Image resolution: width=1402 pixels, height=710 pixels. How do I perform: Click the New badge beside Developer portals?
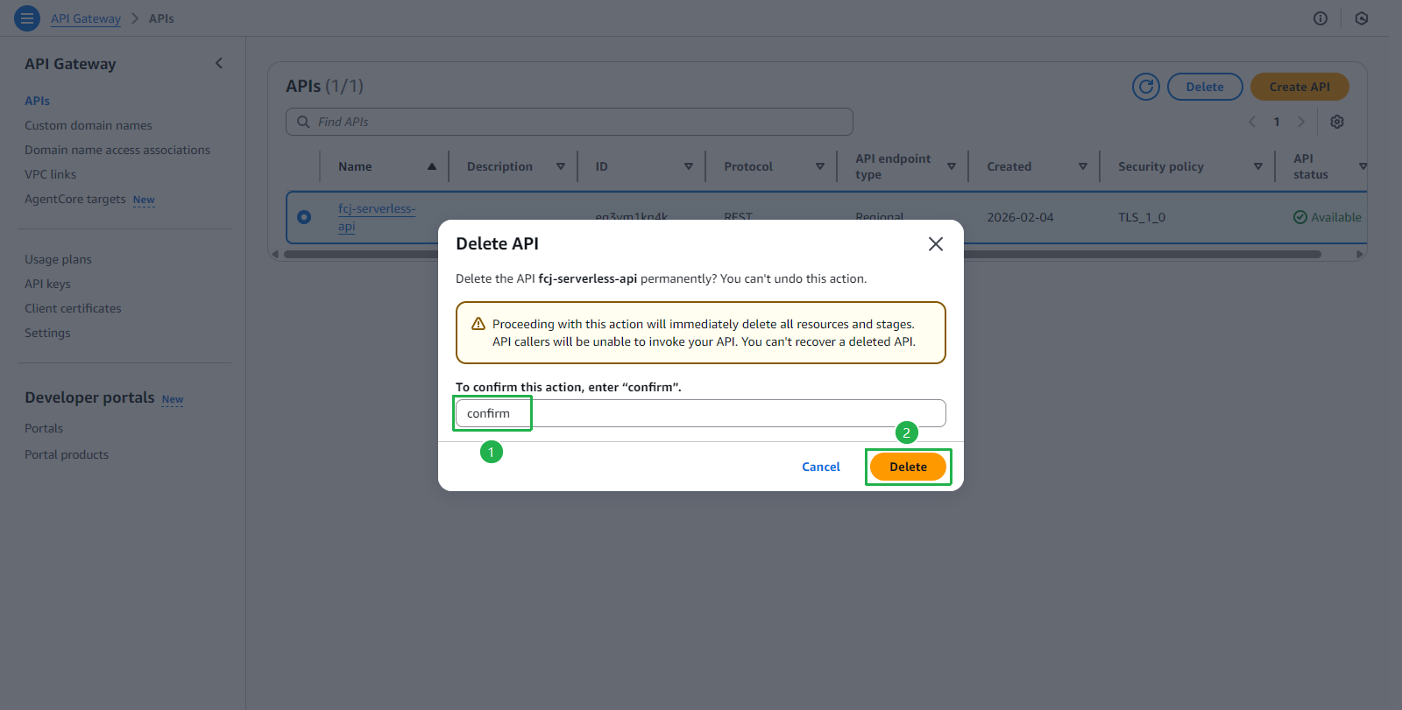coord(173,399)
